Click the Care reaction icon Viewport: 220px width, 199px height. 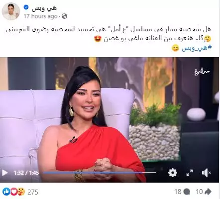21,192
